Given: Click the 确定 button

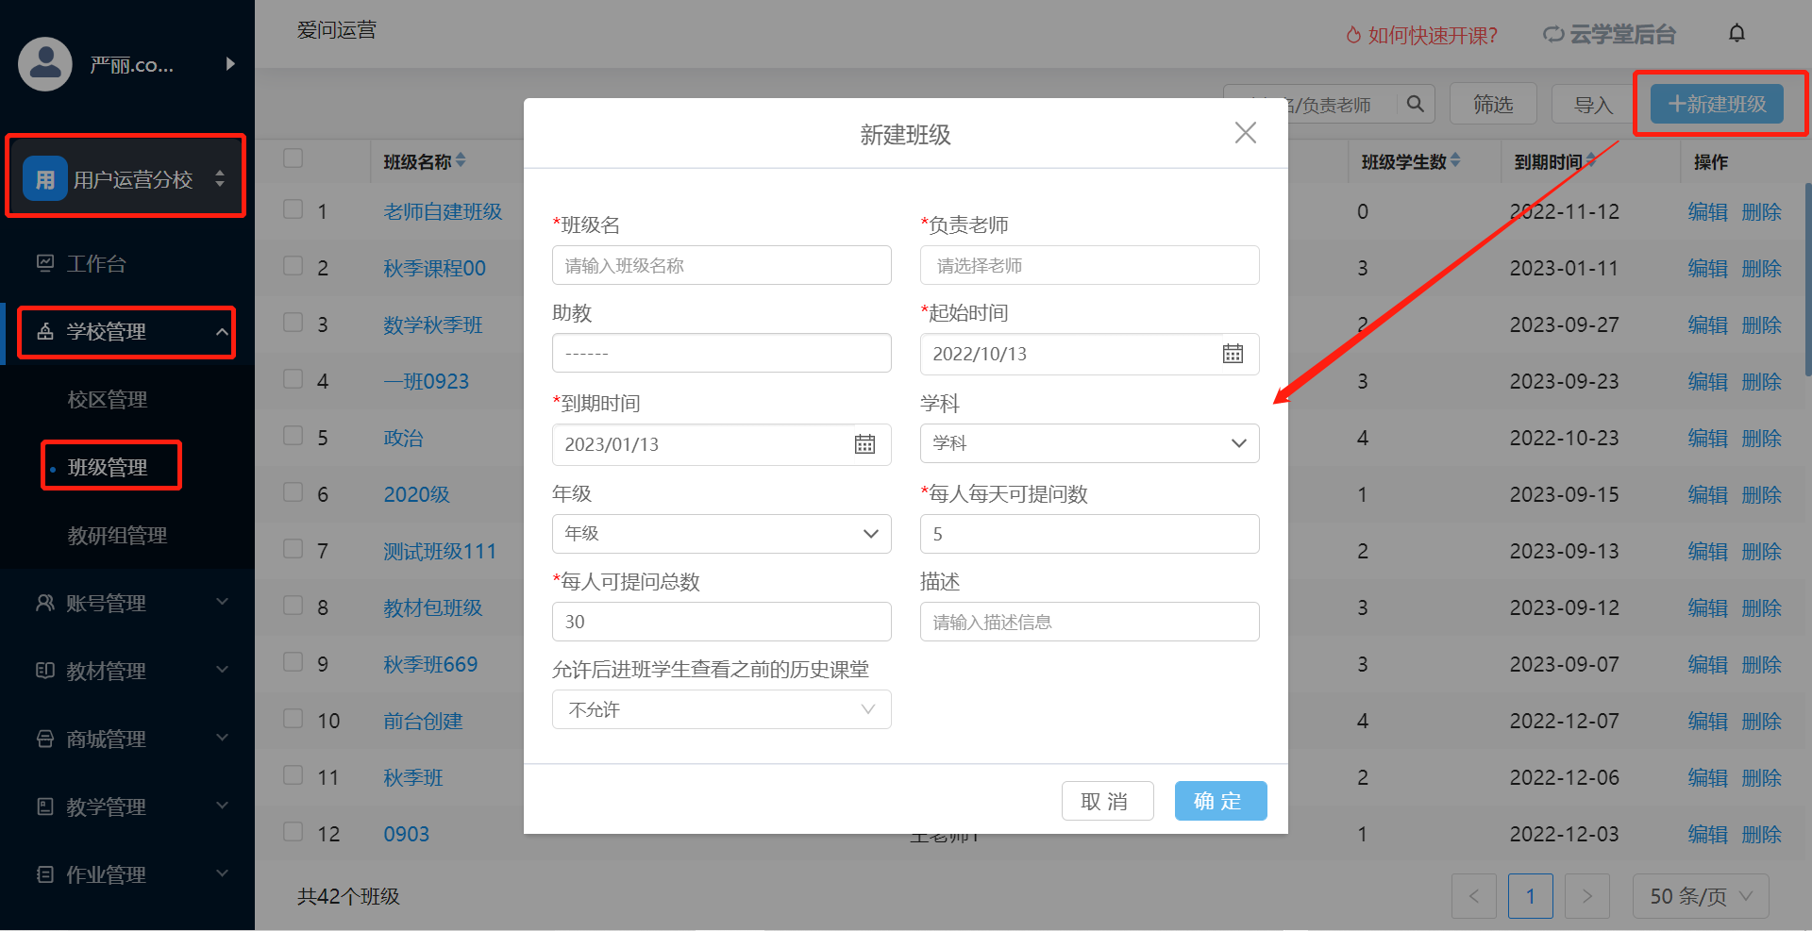Looking at the screenshot, I should coord(1220,801).
